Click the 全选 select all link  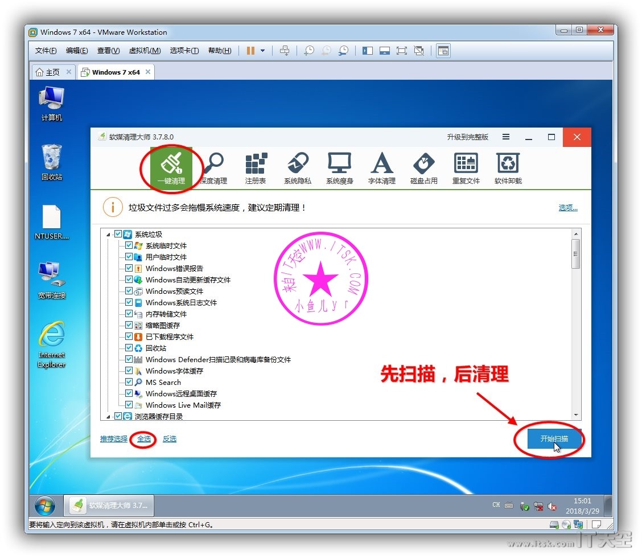[x=144, y=439]
